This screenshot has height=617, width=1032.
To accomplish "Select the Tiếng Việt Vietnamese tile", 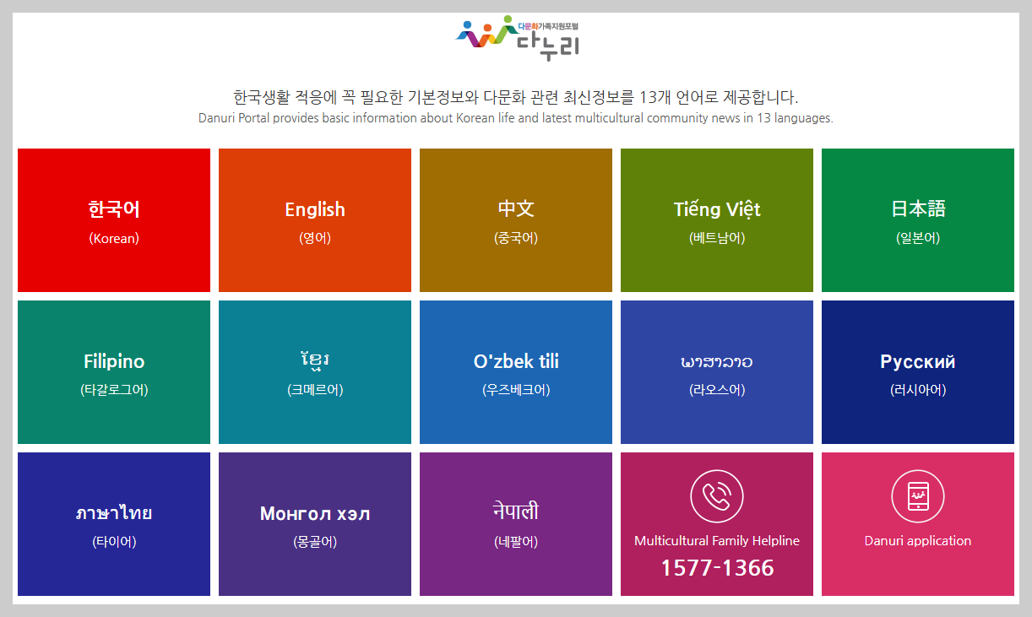I will coord(716,219).
